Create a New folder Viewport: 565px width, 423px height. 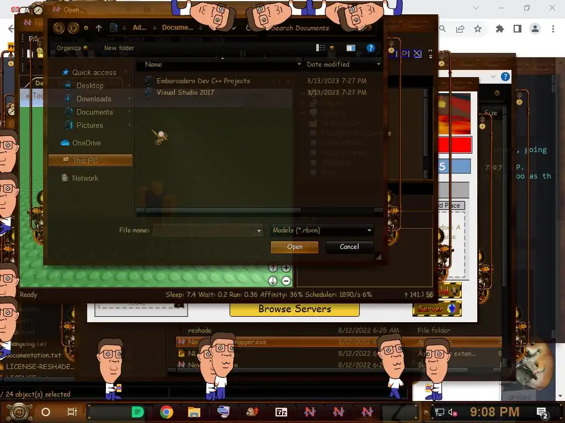pos(119,48)
